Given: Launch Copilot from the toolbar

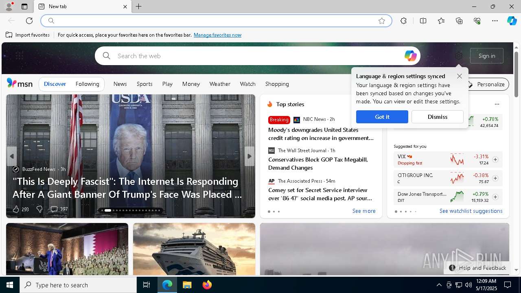Looking at the screenshot, I should click(x=512, y=21).
